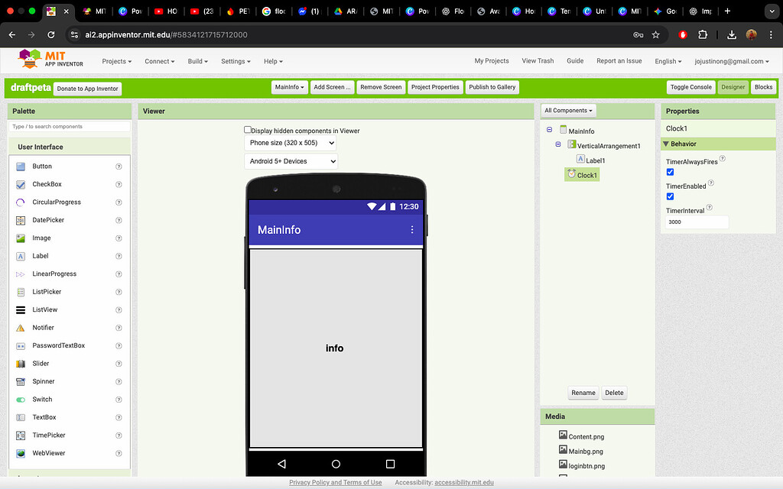Select the Label component from the Palette

point(39,255)
